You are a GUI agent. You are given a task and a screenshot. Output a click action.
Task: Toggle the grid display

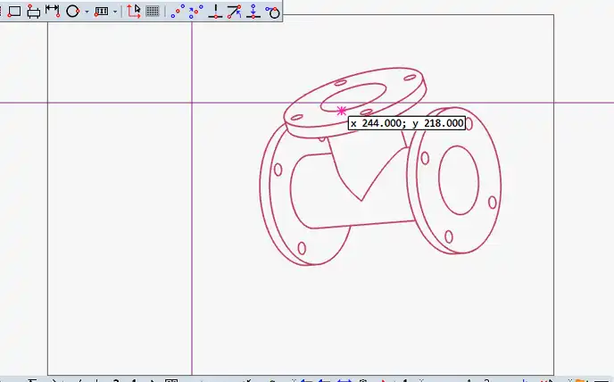point(153,12)
